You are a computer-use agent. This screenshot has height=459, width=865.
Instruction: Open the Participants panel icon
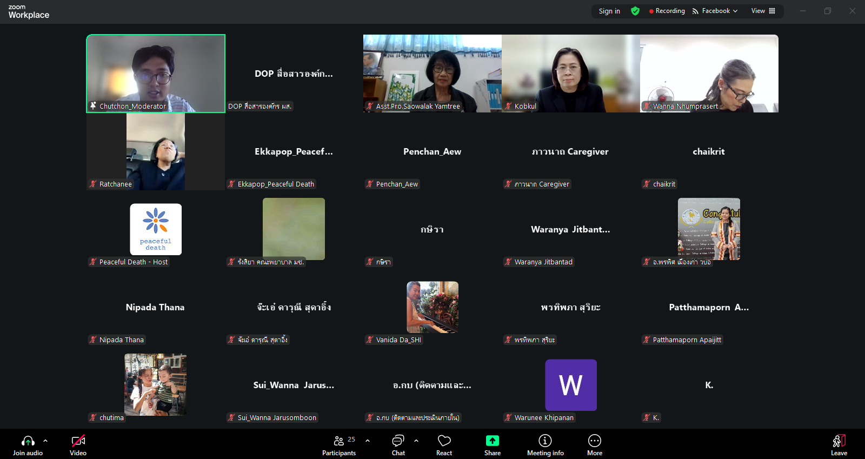coord(339,441)
